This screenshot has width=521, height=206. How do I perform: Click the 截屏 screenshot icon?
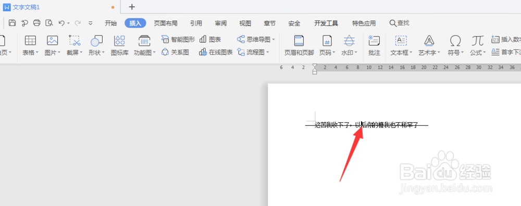(x=75, y=41)
